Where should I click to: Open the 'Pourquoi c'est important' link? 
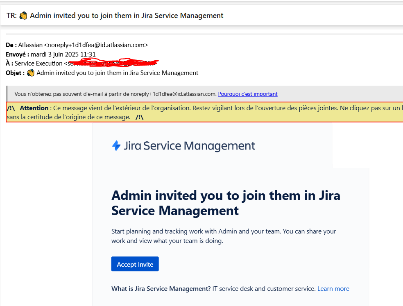coord(248,94)
